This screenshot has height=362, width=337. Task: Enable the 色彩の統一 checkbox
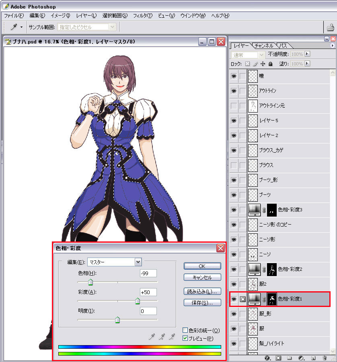[185, 329]
